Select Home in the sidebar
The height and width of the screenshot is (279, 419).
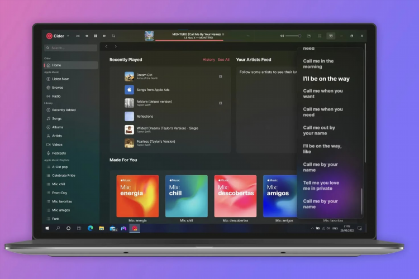pos(70,65)
